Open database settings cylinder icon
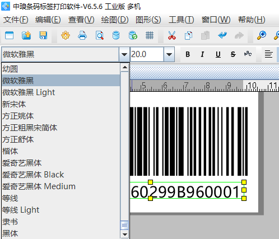This screenshot has height=239, width=279. [x=116, y=35]
